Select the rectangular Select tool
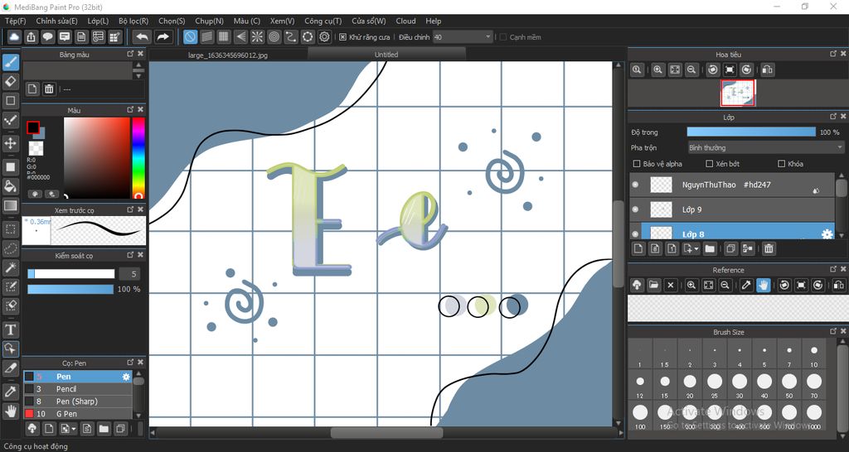Screen dimensions: 849x452 [10, 229]
